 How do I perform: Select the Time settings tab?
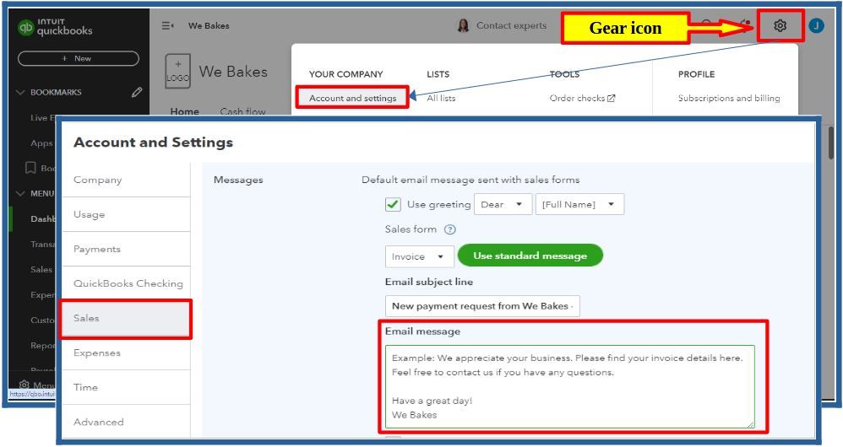[127, 387]
